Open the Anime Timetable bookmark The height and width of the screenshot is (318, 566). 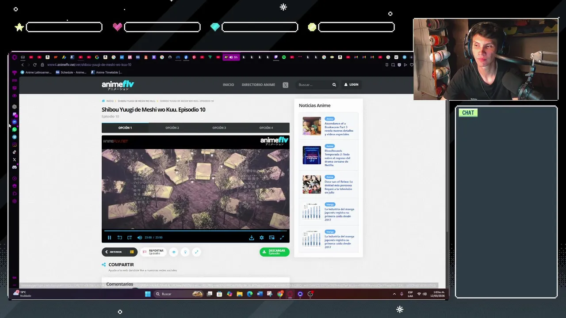(x=106, y=72)
